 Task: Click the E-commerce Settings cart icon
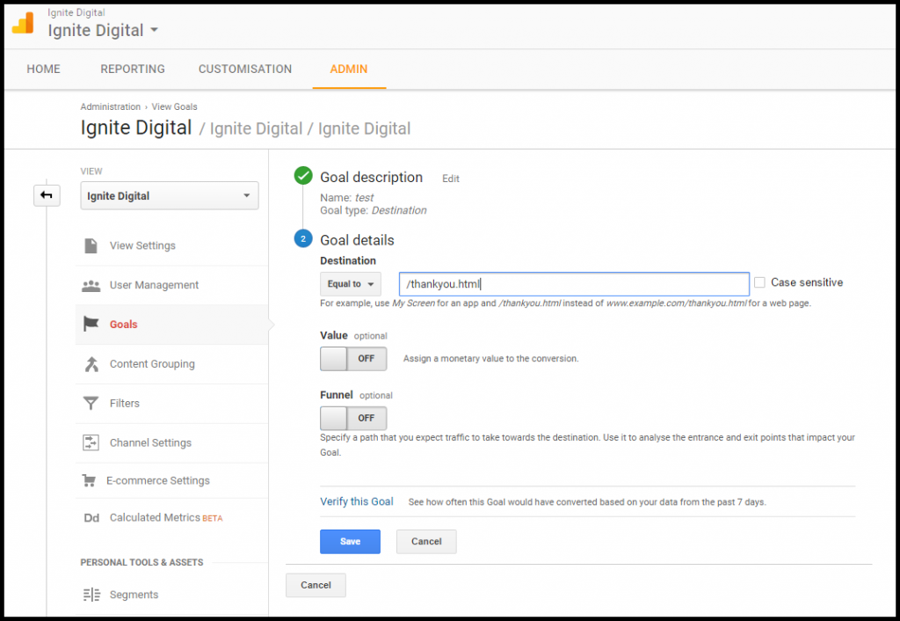pyautogui.click(x=89, y=481)
